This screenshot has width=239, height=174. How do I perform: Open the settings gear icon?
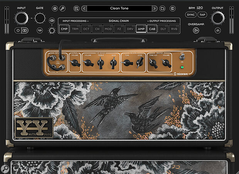pyautogui.click(x=55, y=8)
